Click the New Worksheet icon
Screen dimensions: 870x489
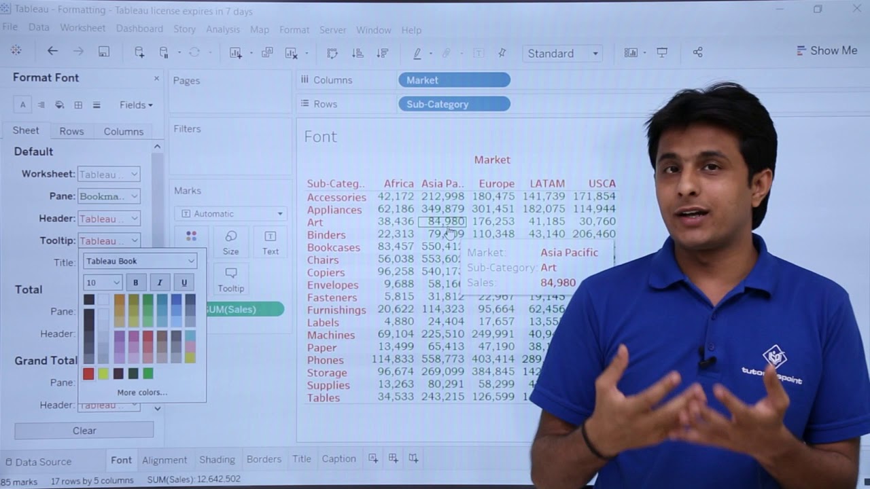236,52
